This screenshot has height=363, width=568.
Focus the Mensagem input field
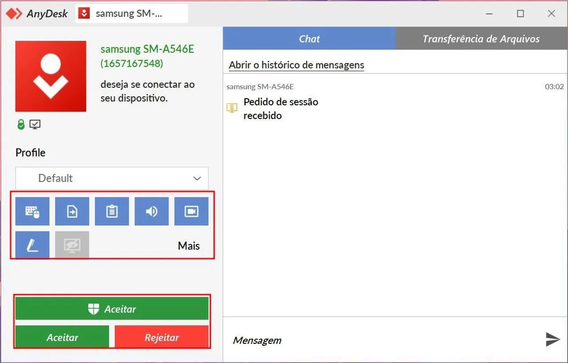[x=382, y=340]
